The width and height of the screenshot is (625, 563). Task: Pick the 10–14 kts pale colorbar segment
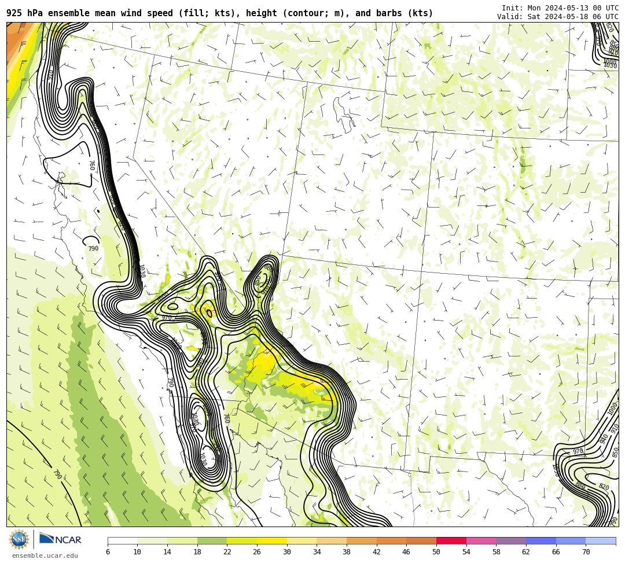tap(152, 540)
